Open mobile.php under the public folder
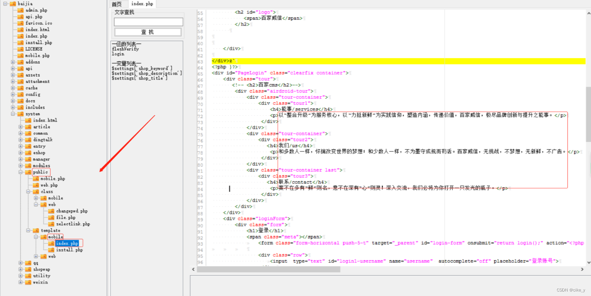Viewport: 591px width, 296px height. coord(53,179)
